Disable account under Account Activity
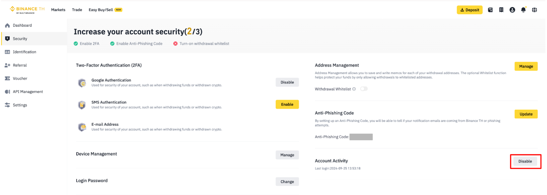 click(525, 161)
